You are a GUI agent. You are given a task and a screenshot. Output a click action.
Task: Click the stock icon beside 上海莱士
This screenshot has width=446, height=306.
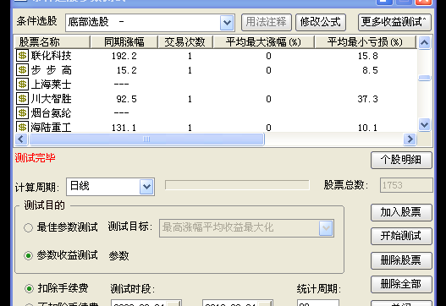click(x=23, y=84)
